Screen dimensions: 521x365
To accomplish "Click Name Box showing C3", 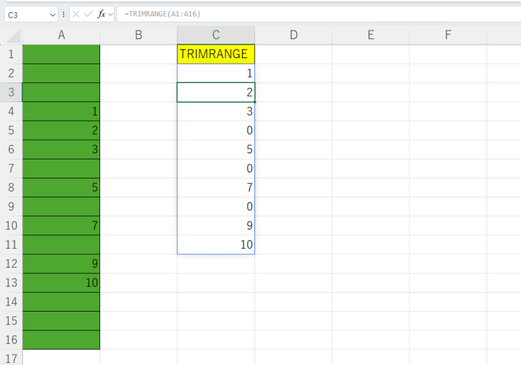I will (26, 14).
